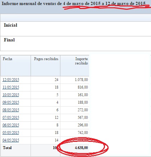Viewport: 151px width, 157px height.
Task: Open the 09/05/2015 date link
Action: pyautogui.click(x=11, y=102)
